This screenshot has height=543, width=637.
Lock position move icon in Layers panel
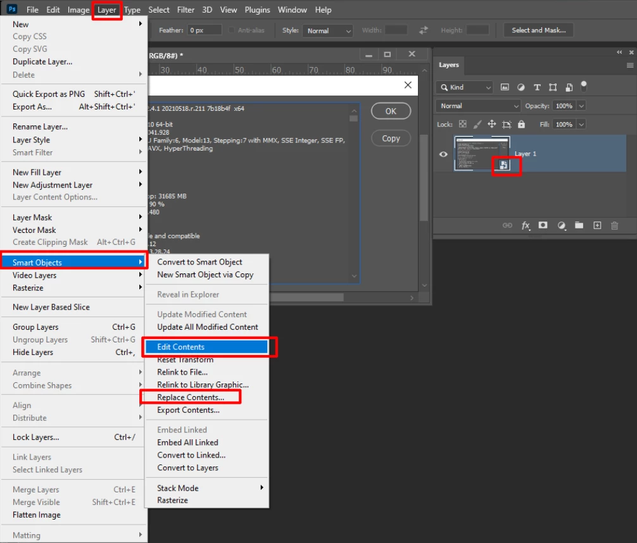[x=491, y=124]
